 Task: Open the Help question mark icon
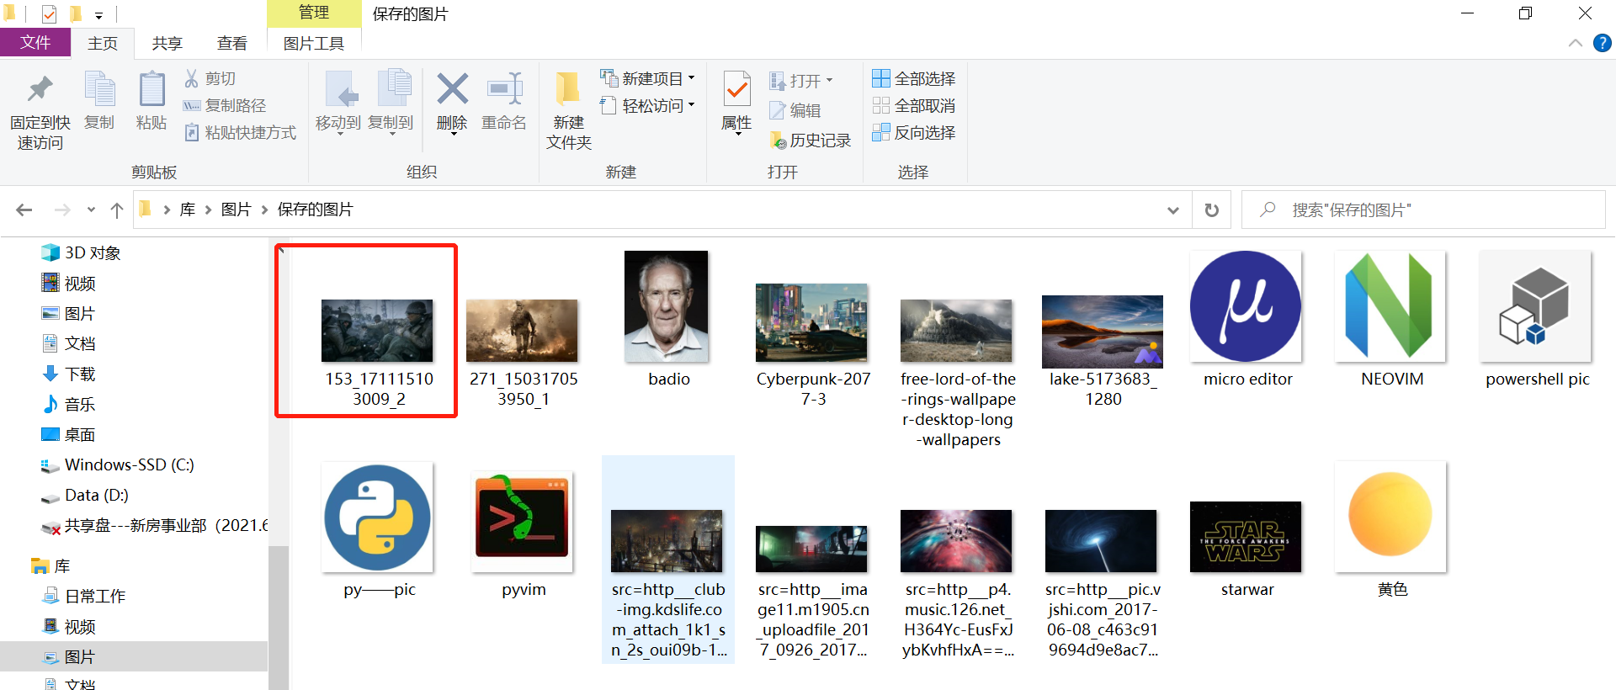pos(1603,43)
